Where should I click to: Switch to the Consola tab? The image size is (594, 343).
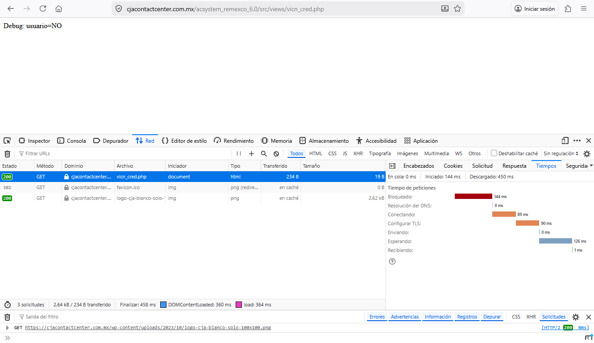tap(71, 141)
